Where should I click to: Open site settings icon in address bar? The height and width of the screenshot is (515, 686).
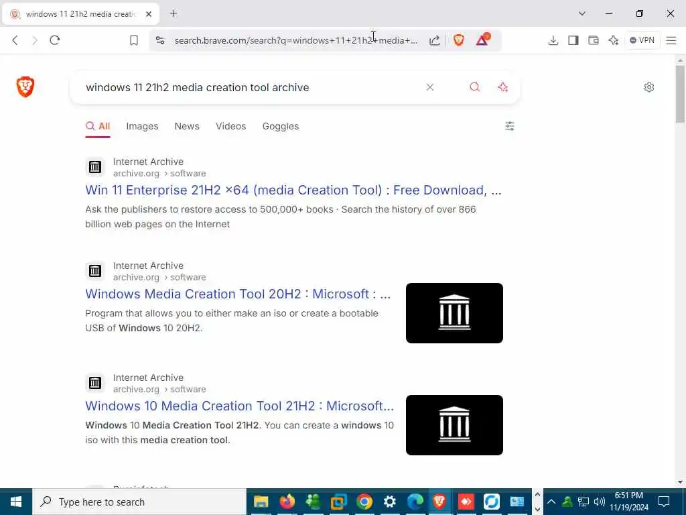tap(160, 40)
